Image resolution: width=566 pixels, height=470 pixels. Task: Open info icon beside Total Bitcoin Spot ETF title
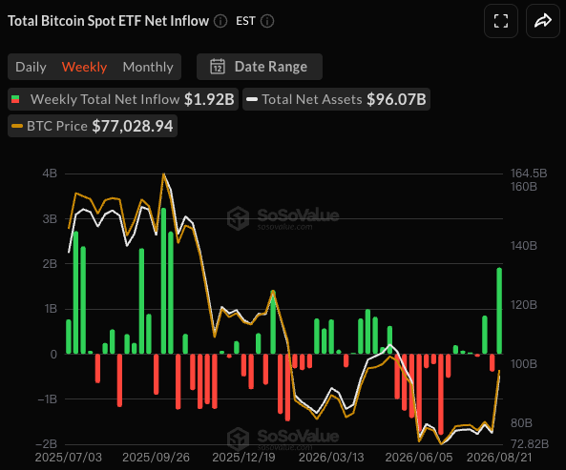click(x=220, y=21)
